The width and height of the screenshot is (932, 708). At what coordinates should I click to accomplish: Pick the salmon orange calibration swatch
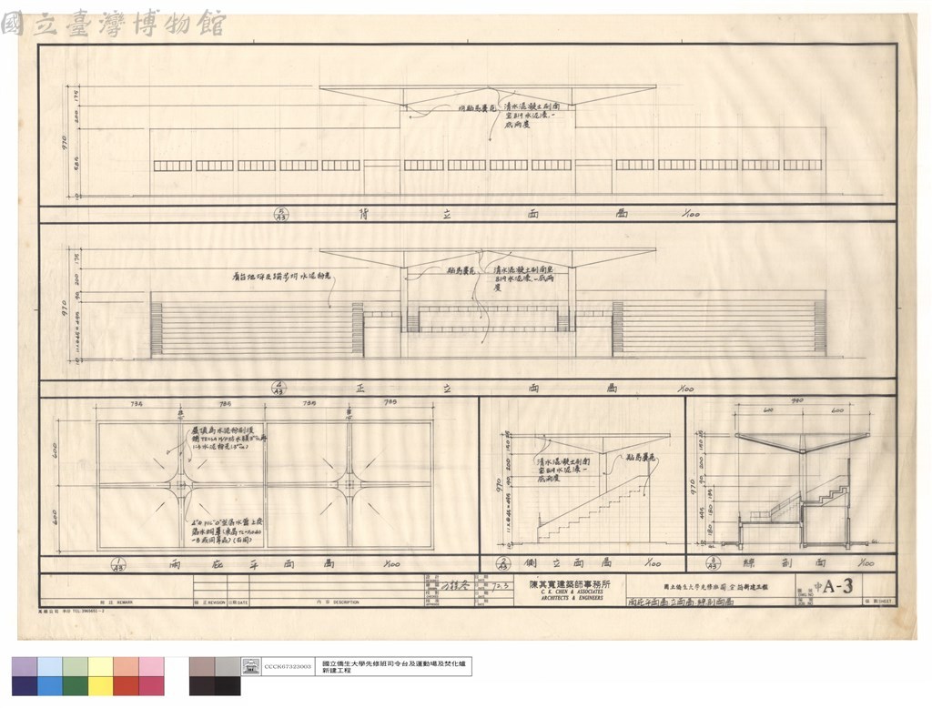pos(126,666)
